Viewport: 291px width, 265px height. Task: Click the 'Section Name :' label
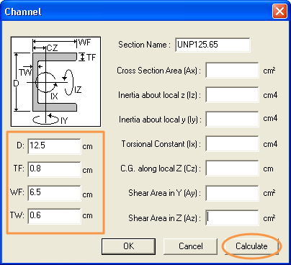click(144, 45)
